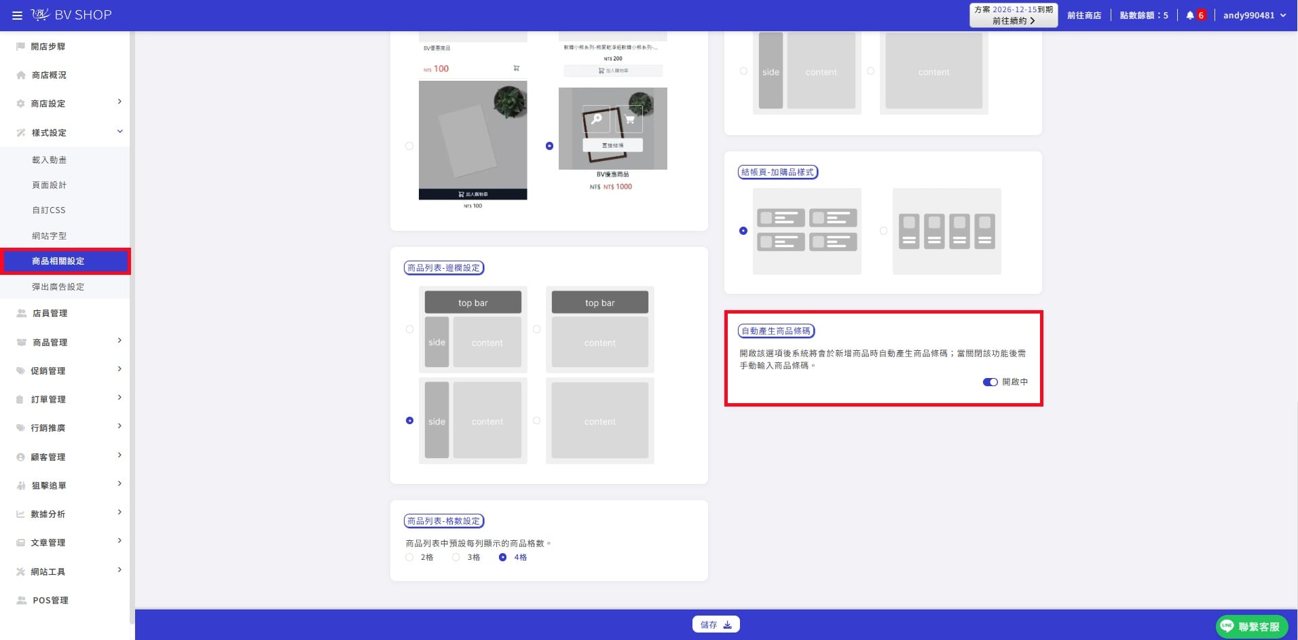Click the flag icon beside 開店步驟
This screenshot has width=1298, height=640.
coord(20,46)
